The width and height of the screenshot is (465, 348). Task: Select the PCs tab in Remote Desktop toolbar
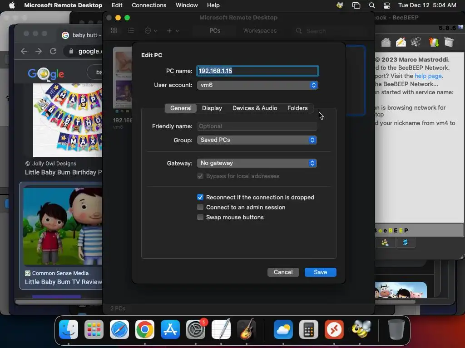tap(215, 30)
